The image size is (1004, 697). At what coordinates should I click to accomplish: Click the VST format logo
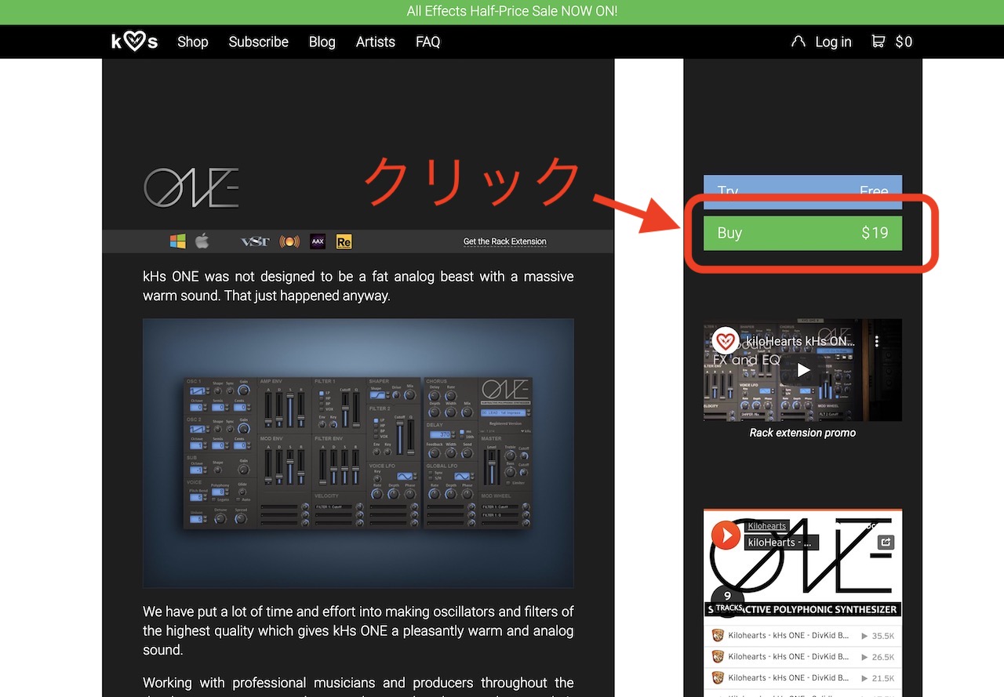point(255,241)
